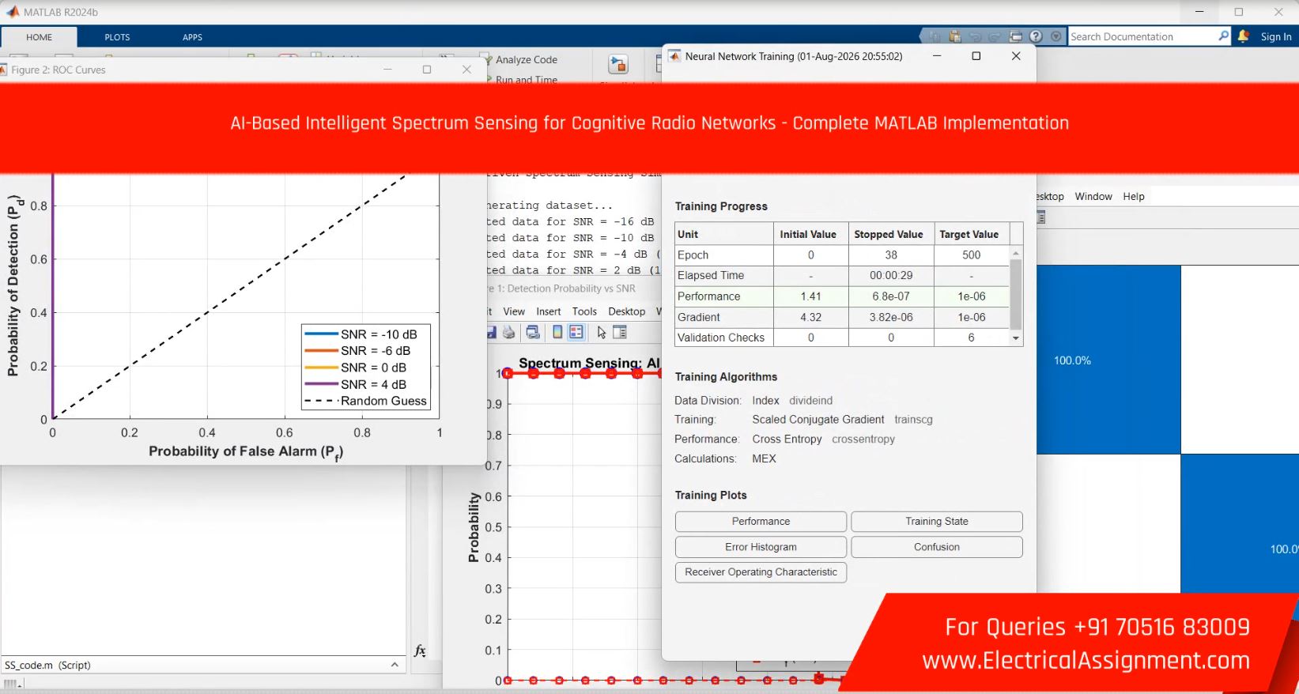Click the search magnifier icon

(x=1224, y=36)
